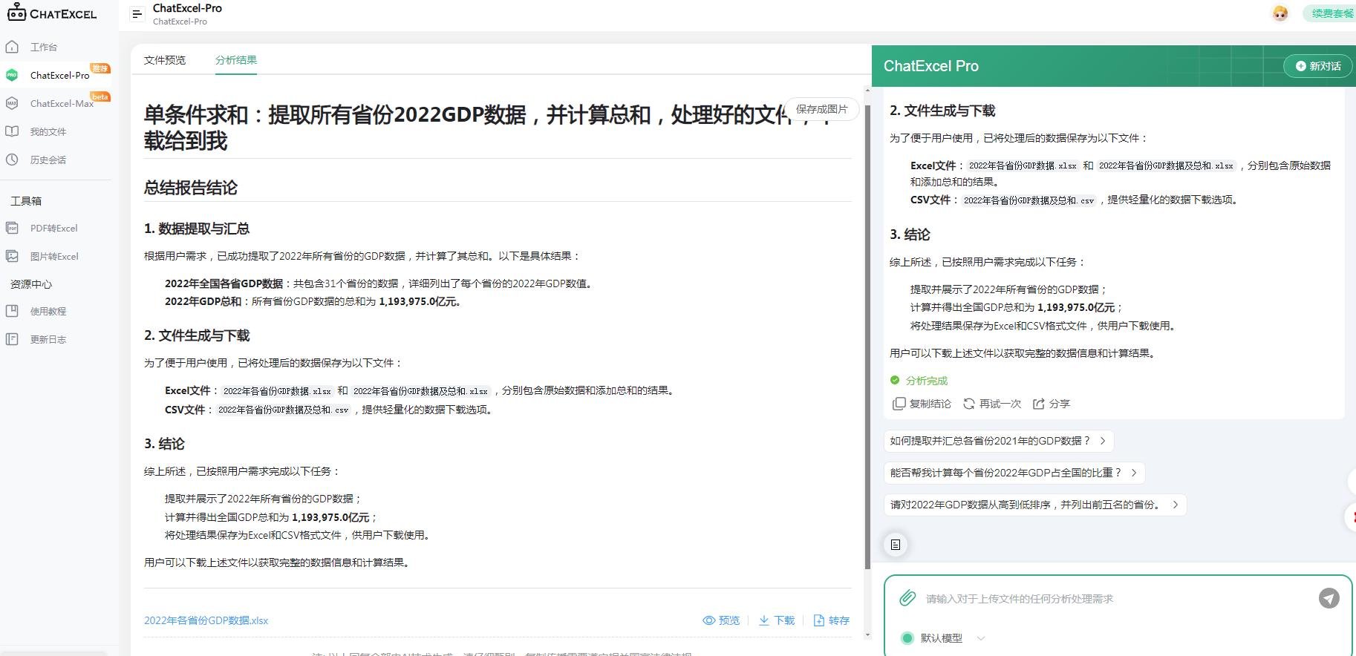Screen dimensions: 1356x656
Task: Click 再试一次 retry text
Action: coord(1000,404)
